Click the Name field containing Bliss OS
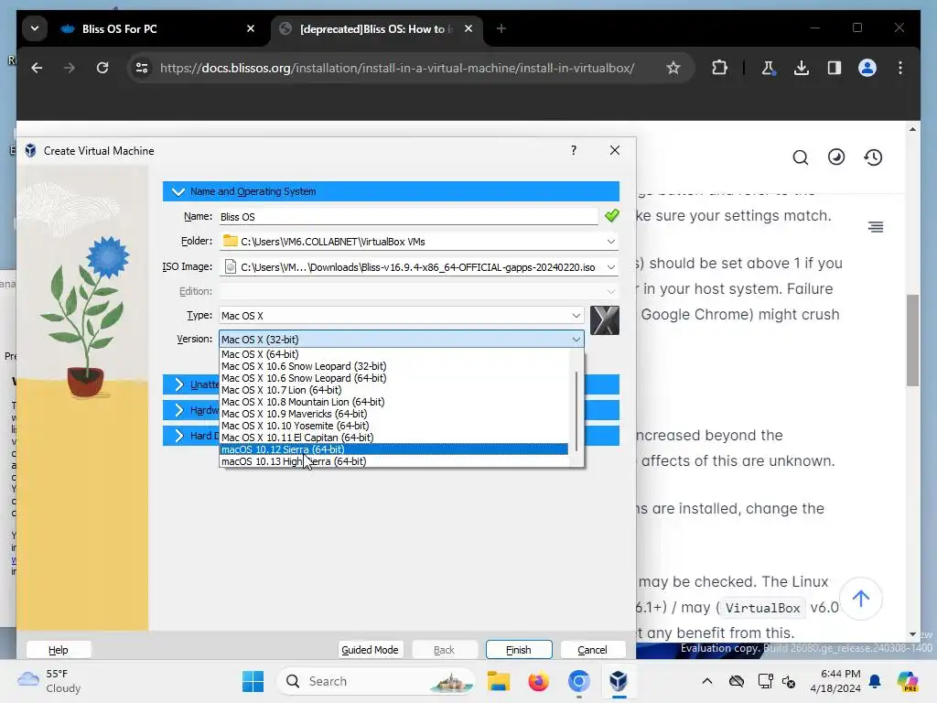The width and height of the screenshot is (937, 703). point(408,217)
